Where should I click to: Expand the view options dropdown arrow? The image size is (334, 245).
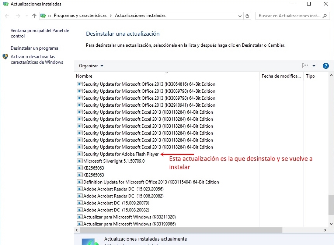pyautogui.click(x=314, y=66)
